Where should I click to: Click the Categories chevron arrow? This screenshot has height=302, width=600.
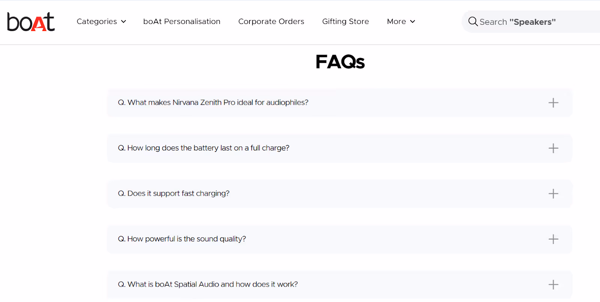pyautogui.click(x=124, y=21)
